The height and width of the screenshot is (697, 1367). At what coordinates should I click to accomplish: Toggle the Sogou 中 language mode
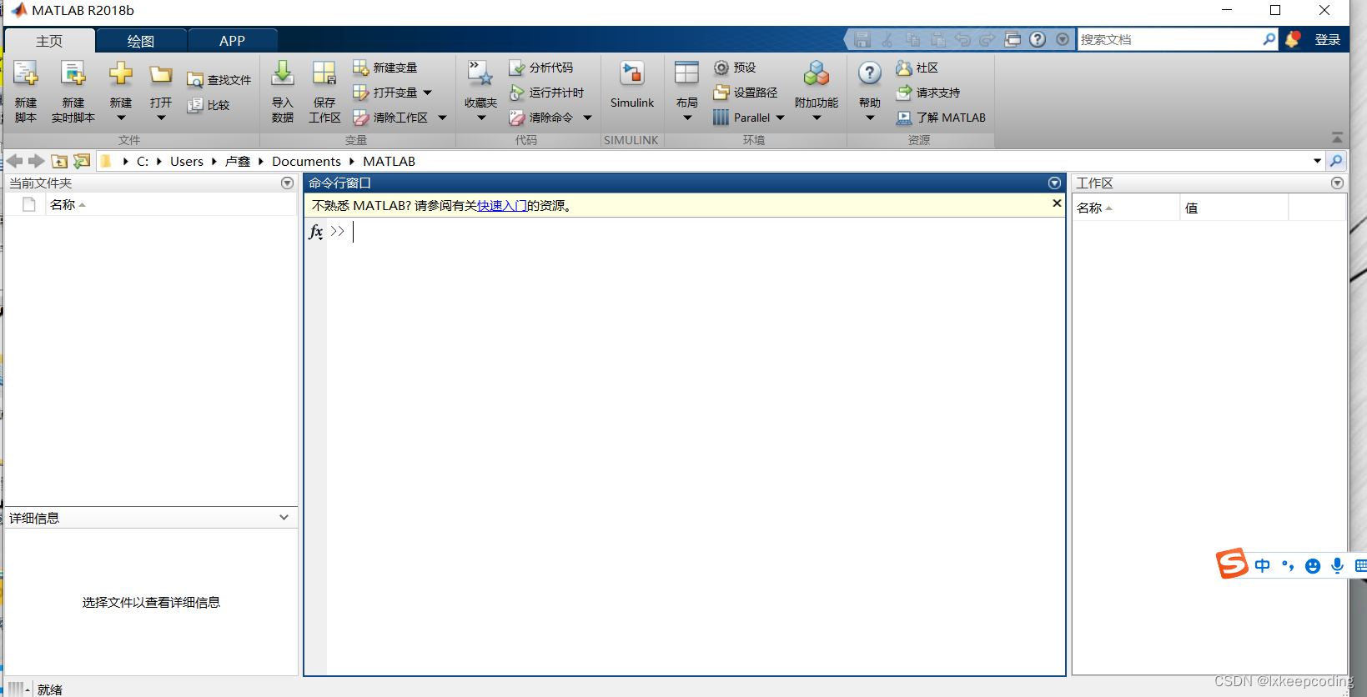[1262, 565]
